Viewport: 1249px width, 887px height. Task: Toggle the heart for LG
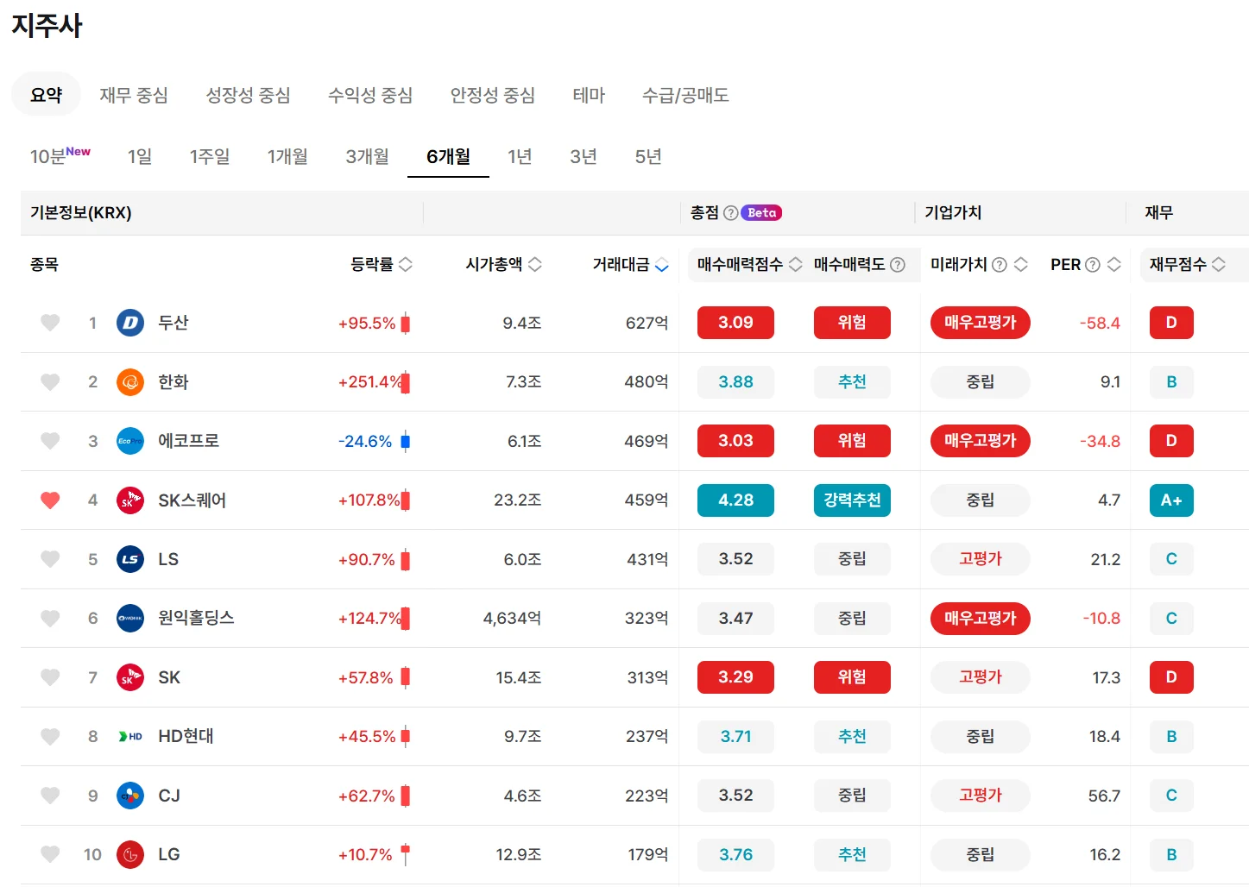coord(50,854)
